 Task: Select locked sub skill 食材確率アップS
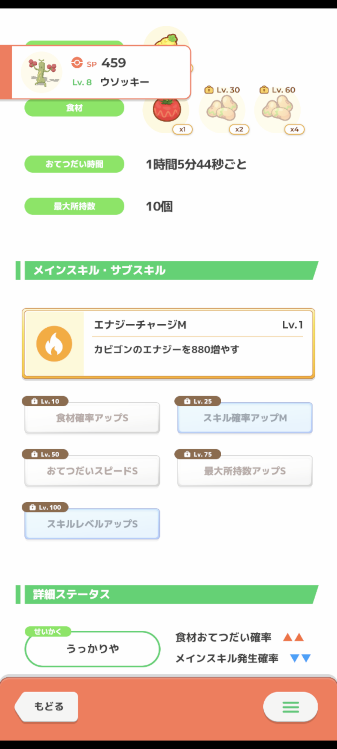coord(92,418)
